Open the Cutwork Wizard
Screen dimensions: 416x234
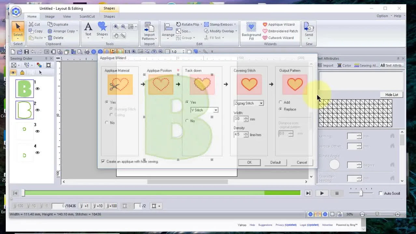(278, 38)
